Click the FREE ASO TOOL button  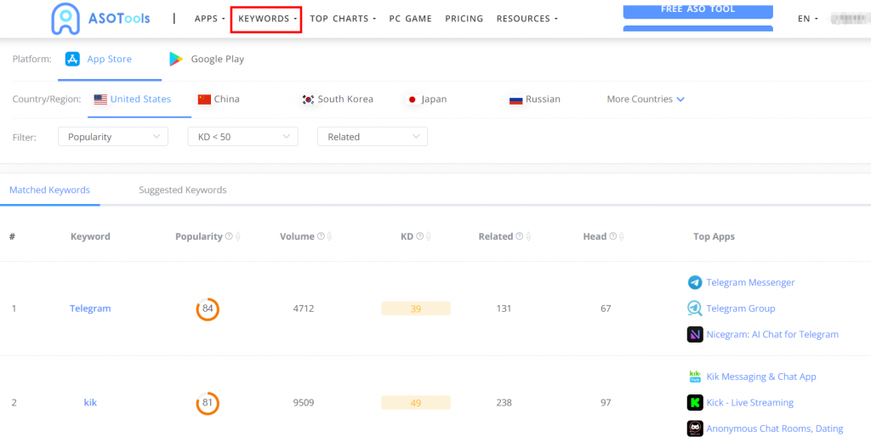pos(697,10)
